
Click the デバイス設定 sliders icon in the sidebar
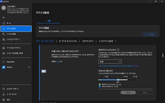point(4,29)
